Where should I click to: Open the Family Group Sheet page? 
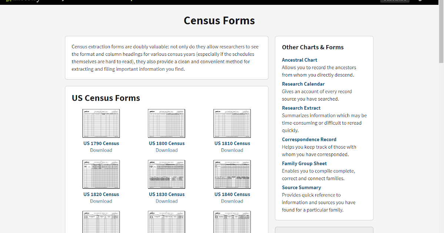click(x=304, y=163)
